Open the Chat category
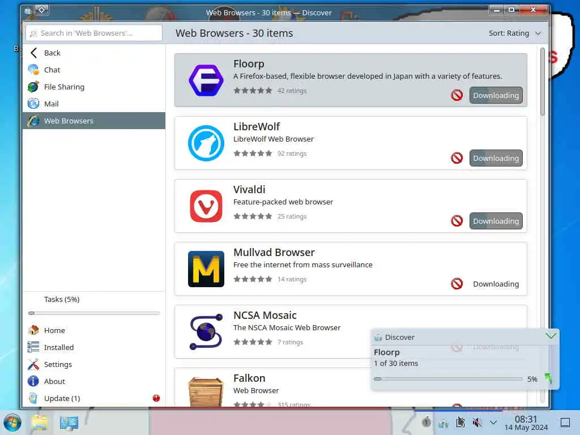580x435 pixels. tap(94, 70)
